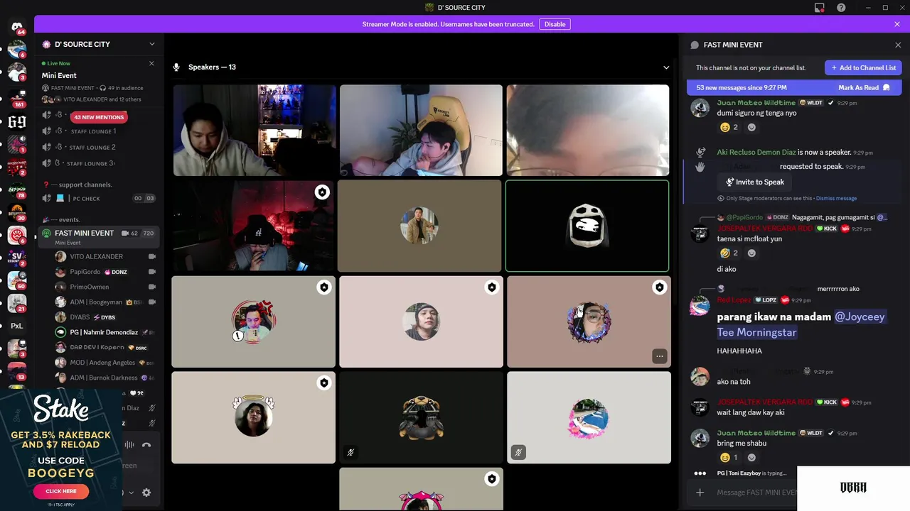Image resolution: width=910 pixels, height=511 pixels.
Task: Add reaction to dumi siguro message
Action: 751,128
